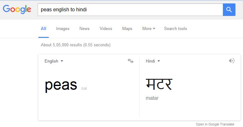Play Hindi pronunciation speaker icon
This screenshot has height=127, width=243.
click(232, 61)
